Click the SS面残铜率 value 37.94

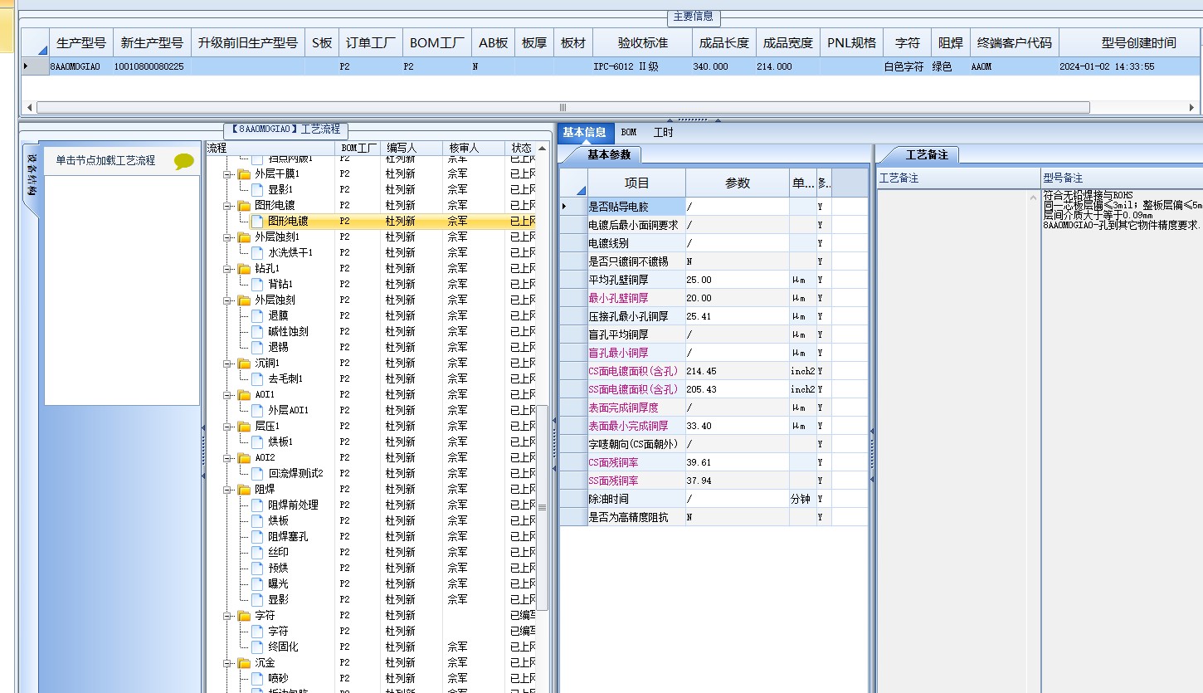(737, 481)
